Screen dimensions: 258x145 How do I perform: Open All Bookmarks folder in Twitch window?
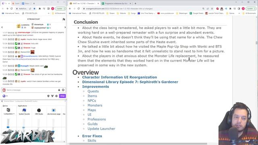58,13
